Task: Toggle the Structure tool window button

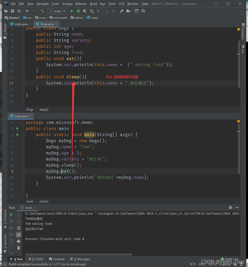Action: pos(5,219)
